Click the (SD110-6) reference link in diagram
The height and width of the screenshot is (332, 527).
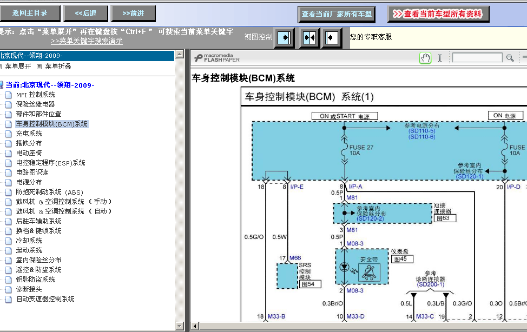(x=422, y=137)
